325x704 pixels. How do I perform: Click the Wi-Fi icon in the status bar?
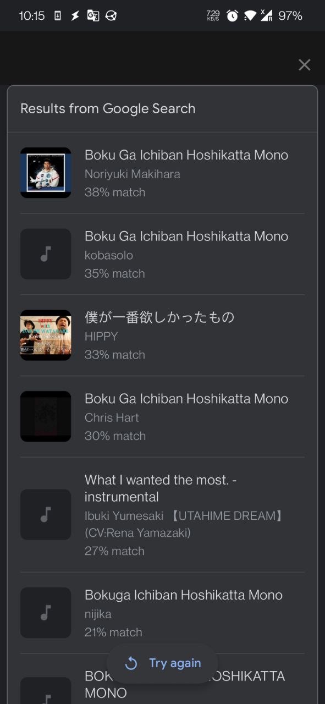[250, 16]
